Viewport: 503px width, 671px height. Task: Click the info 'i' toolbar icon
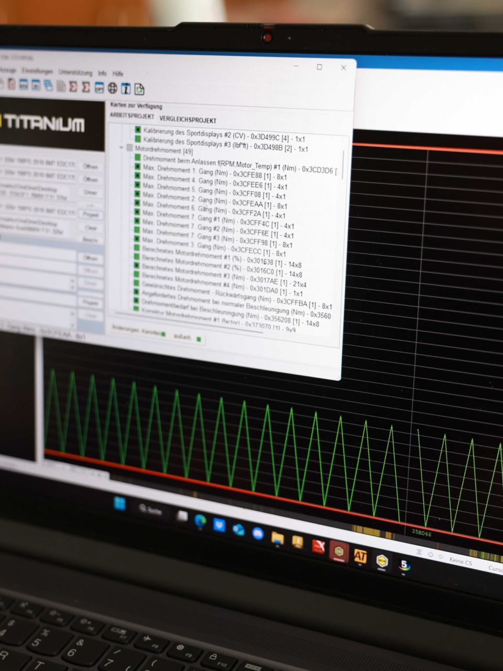click(x=126, y=88)
